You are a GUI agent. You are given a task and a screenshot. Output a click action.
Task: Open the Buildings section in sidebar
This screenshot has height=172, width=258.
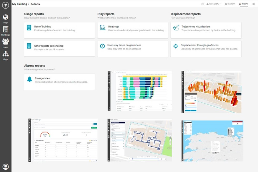pos(5,31)
